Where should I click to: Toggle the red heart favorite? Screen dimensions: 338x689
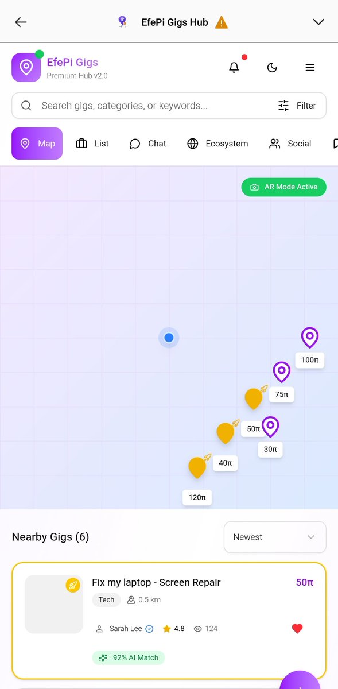(x=297, y=629)
